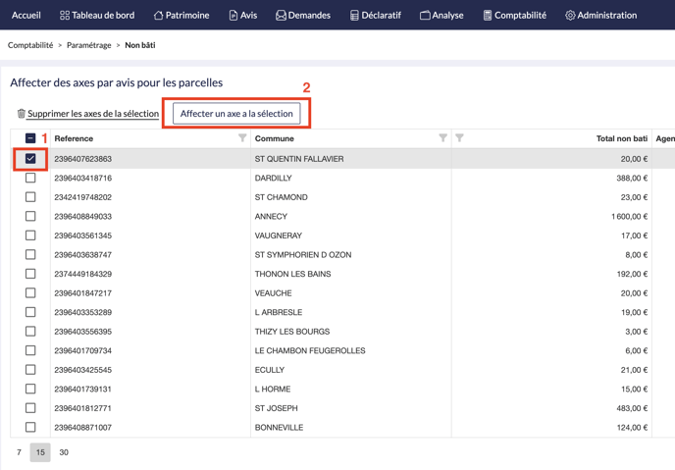The width and height of the screenshot is (675, 470).
Task: Click the Demandes envelope icon
Action: tap(281, 16)
